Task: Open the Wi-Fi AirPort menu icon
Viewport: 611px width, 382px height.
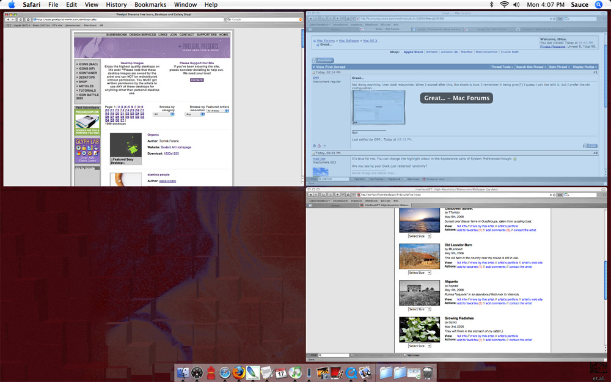Action: point(504,5)
